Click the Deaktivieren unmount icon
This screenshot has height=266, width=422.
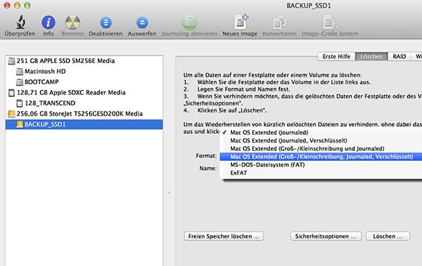(x=105, y=22)
